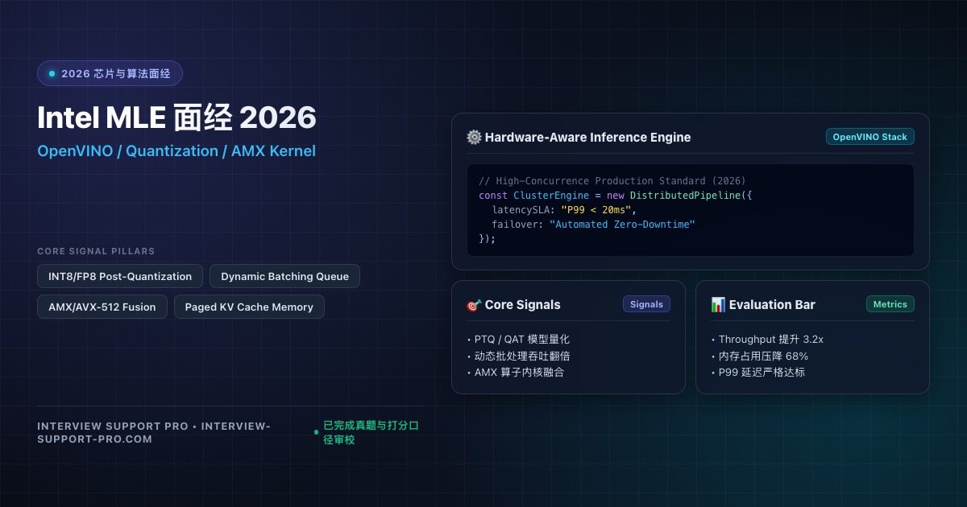Screen dimensions: 967x507
Task: Click the bar chart icon by Evaluation Bar
Action: coord(718,305)
